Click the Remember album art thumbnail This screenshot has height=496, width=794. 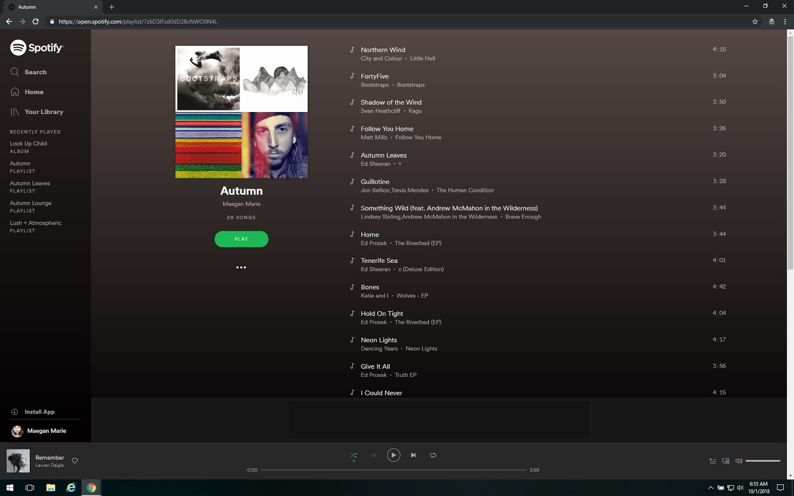[18, 461]
